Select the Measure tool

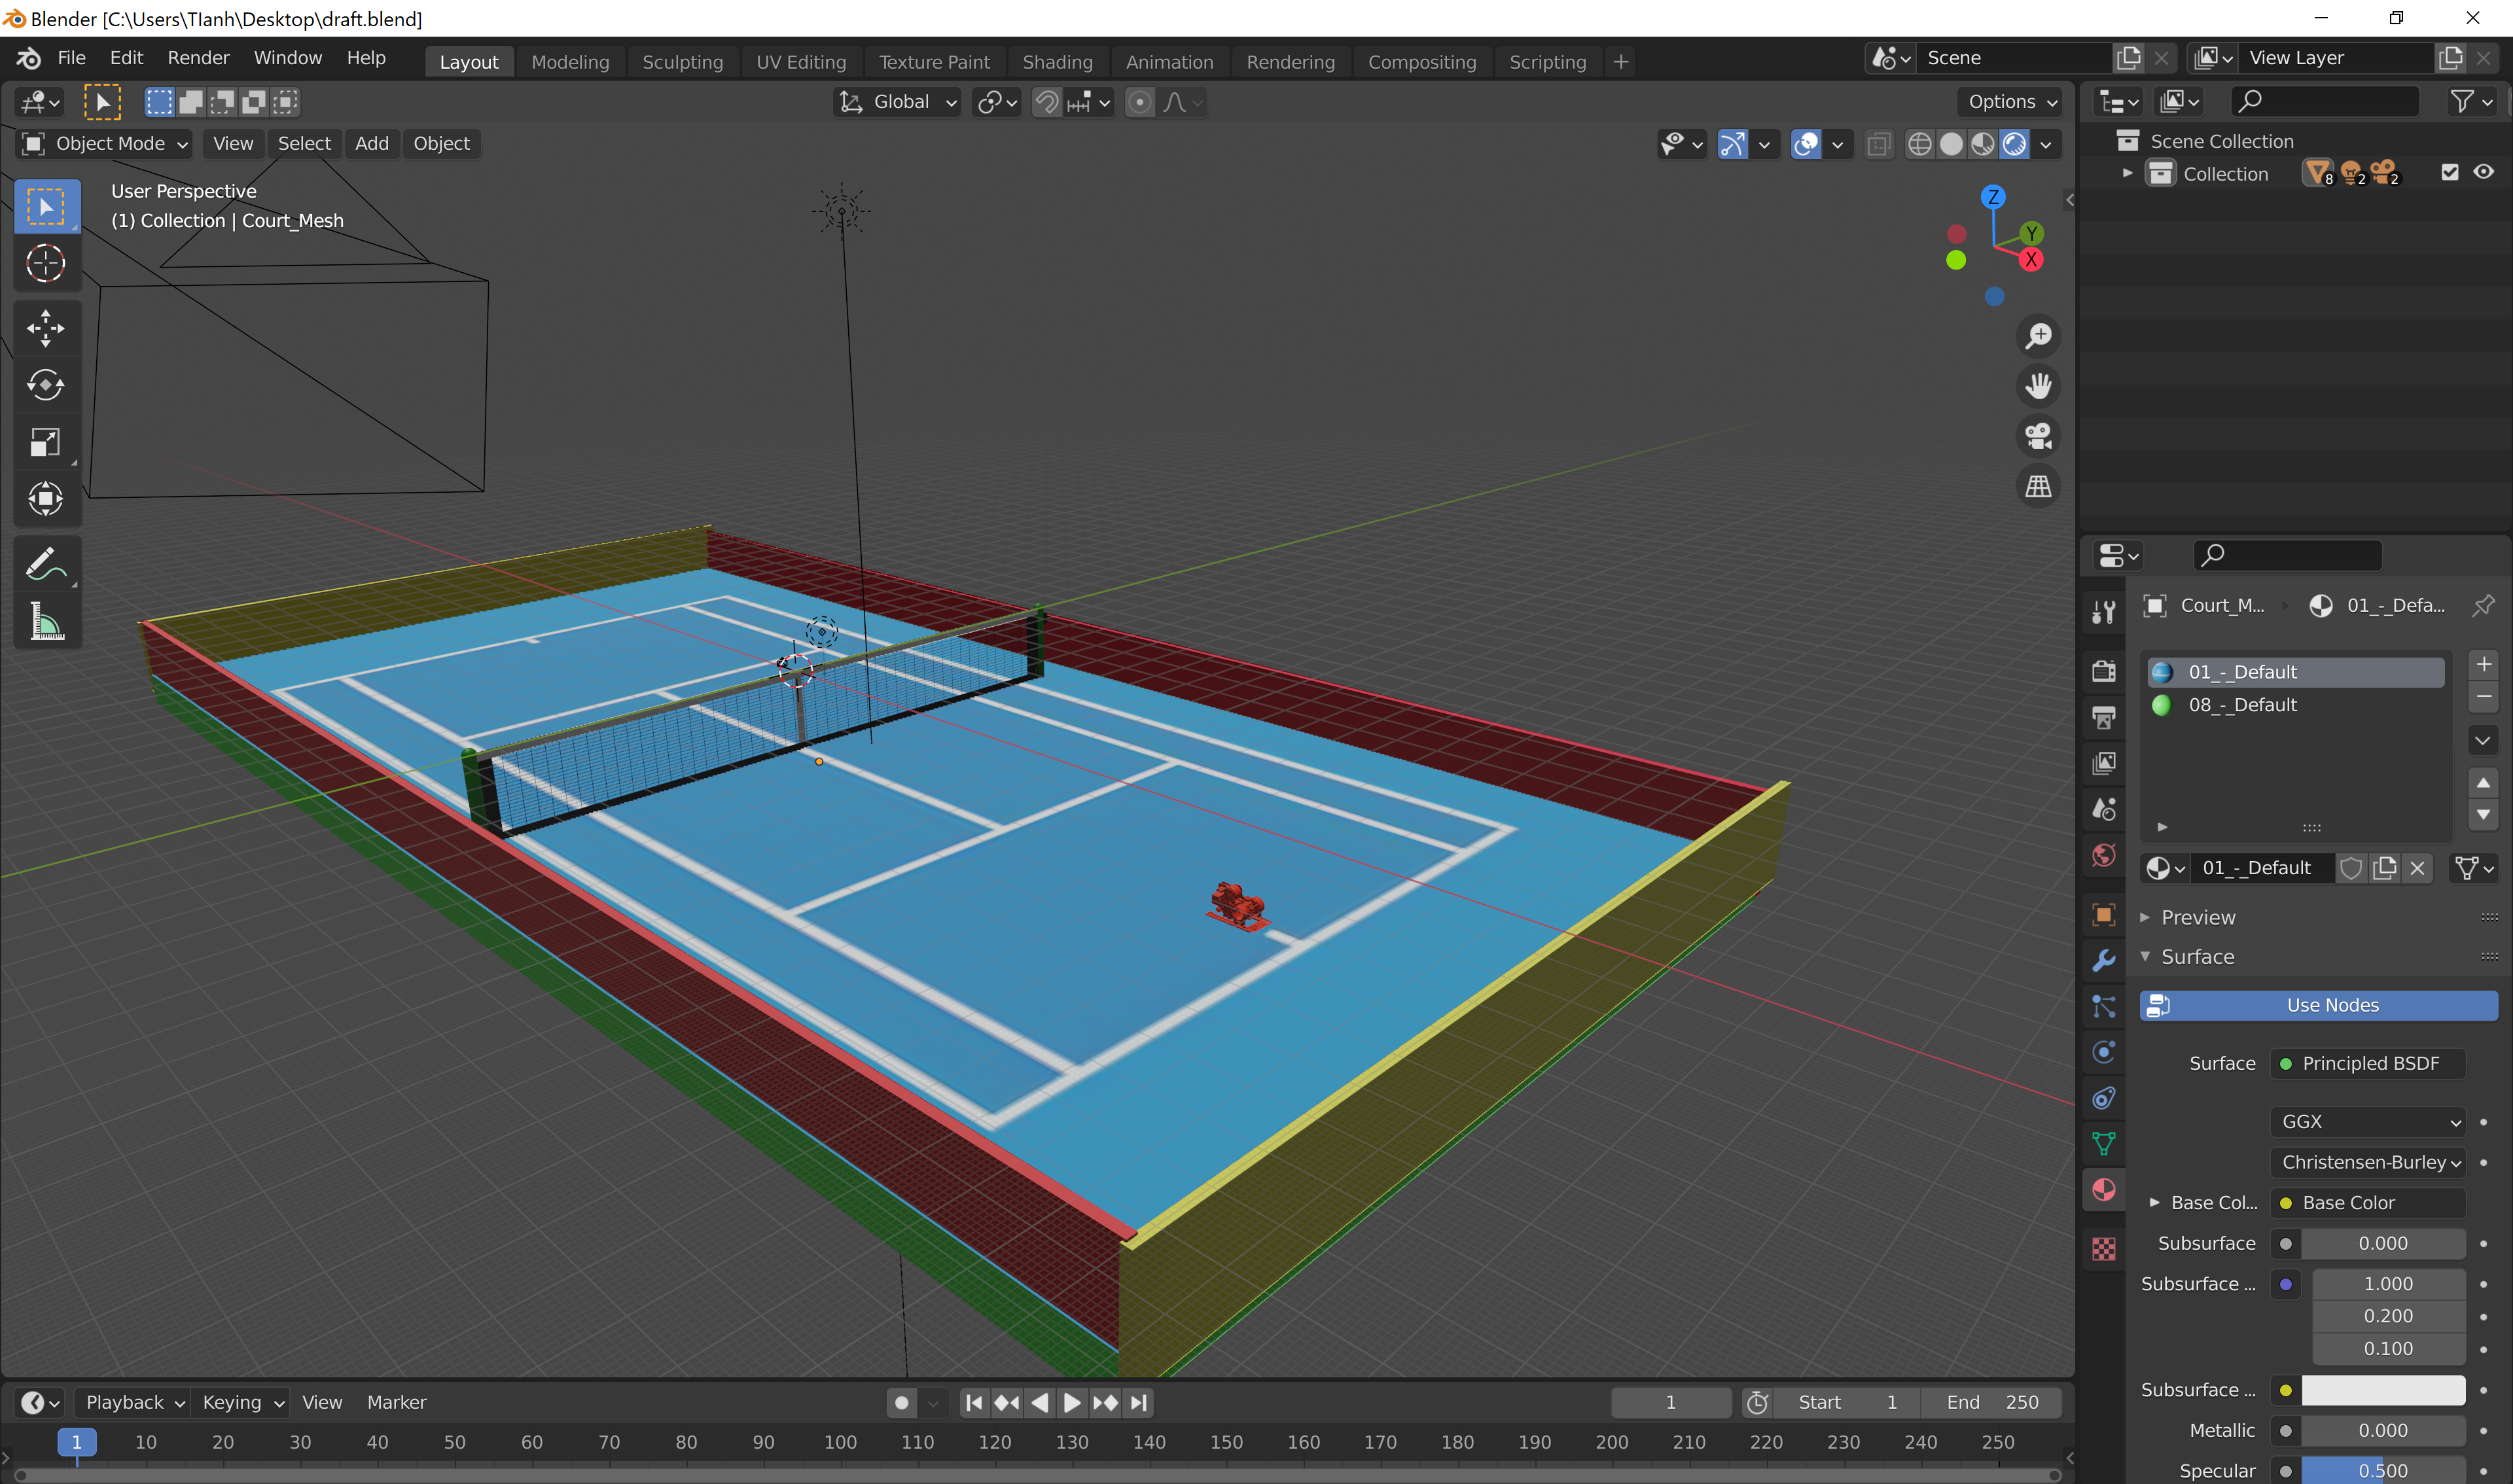(x=46, y=621)
